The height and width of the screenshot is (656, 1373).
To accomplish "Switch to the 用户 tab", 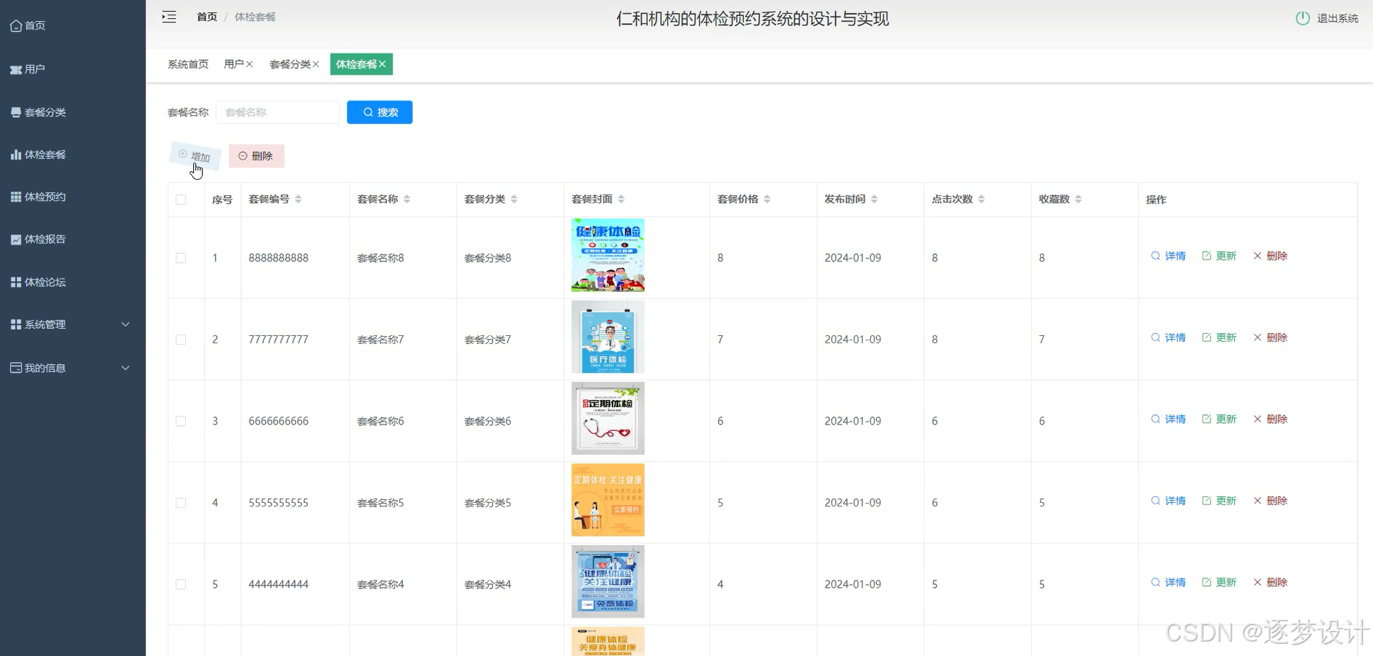I will [x=234, y=64].
